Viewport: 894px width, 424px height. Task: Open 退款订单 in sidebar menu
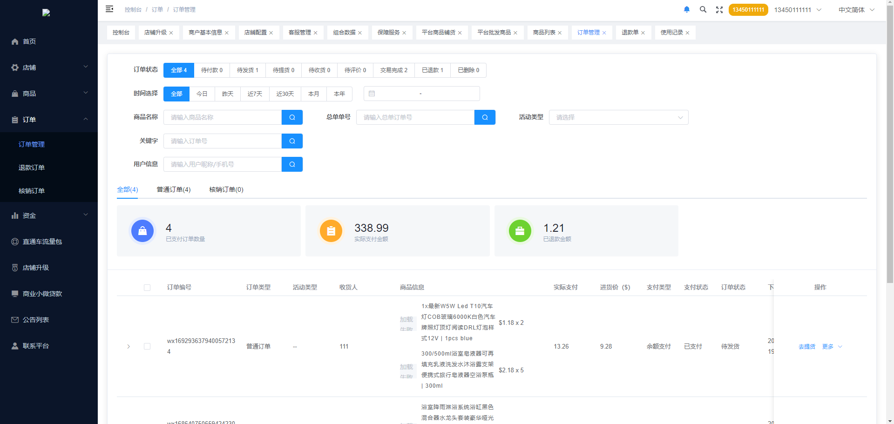click(x=32, y=168)
